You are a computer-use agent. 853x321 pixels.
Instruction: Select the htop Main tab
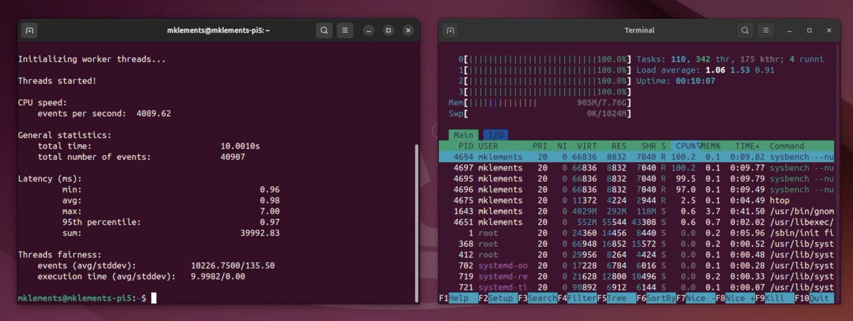click(463, 135)
